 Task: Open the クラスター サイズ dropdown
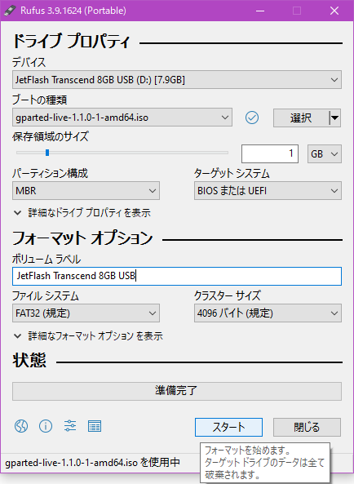click(268, 313)
